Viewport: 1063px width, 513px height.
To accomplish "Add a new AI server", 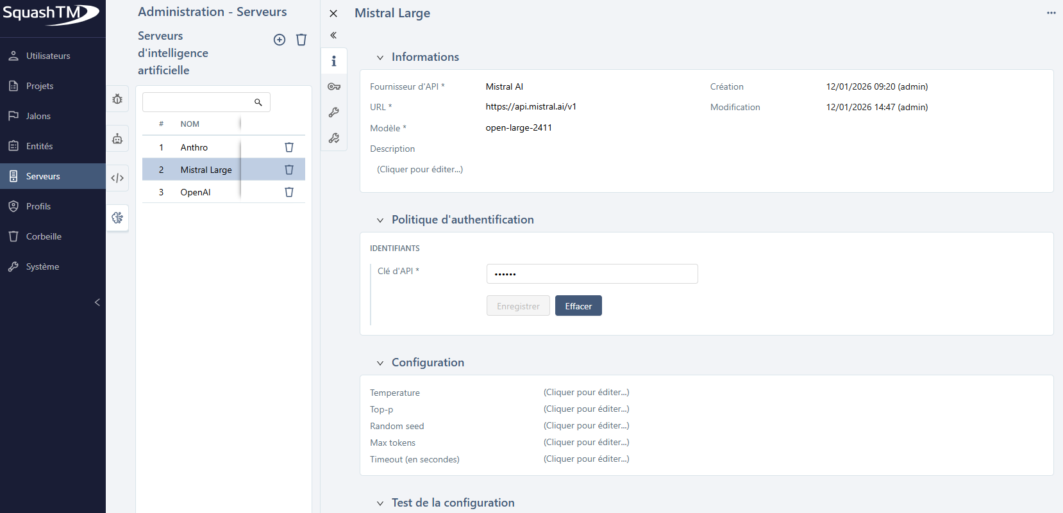I will (x=280, y=40).
